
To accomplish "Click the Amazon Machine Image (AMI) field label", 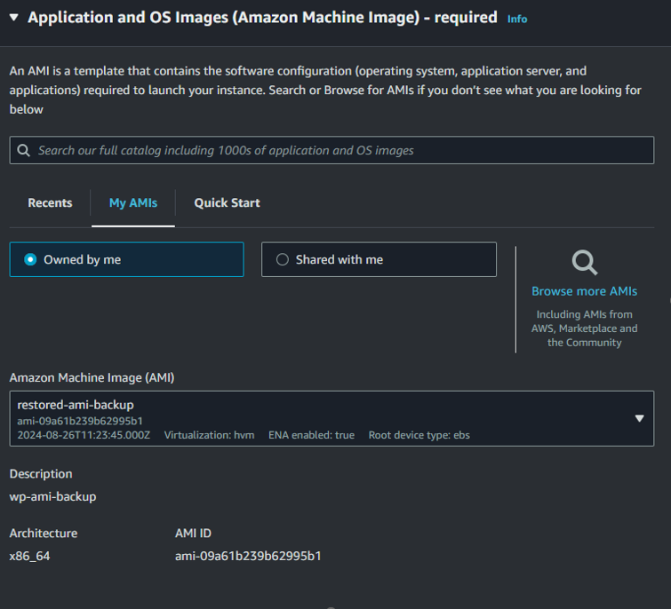I will click(x=92, y=378).
